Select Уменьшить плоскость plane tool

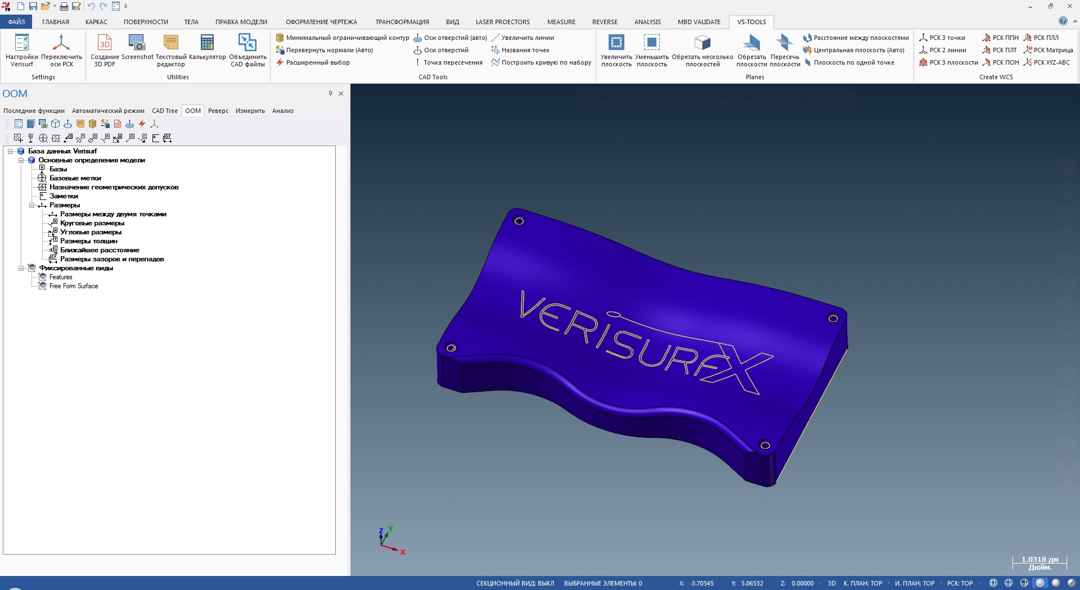pos(652,50)
